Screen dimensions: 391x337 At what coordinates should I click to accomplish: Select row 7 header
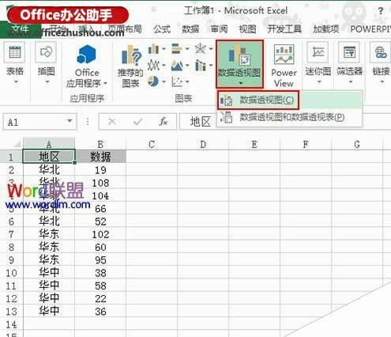pyautogui.click(x=11, y=234)
